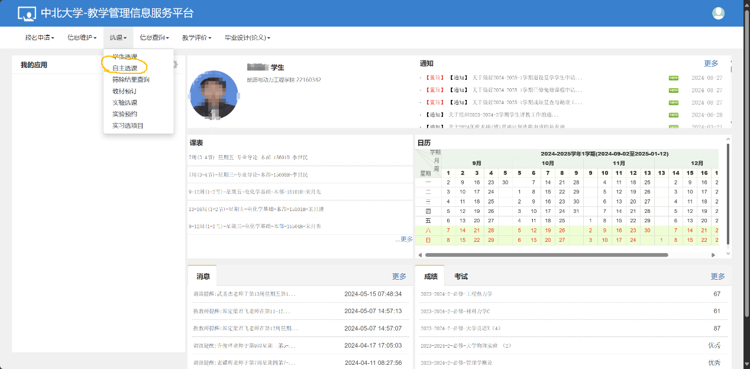Image resolution: width=750 pixels, height=369 pixels.
Task: Click the calendar's horizontal scrollbar left arrow
Action: (x=420, y=255)
